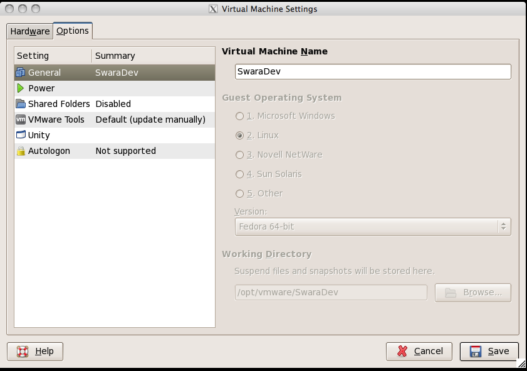This screenshot has height=371, width=527.
Task: Select the Unity row label
Action: [39, 135]
